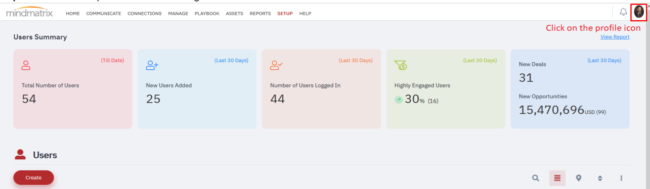
Task: Open the map location pin view
Action: 579,178
